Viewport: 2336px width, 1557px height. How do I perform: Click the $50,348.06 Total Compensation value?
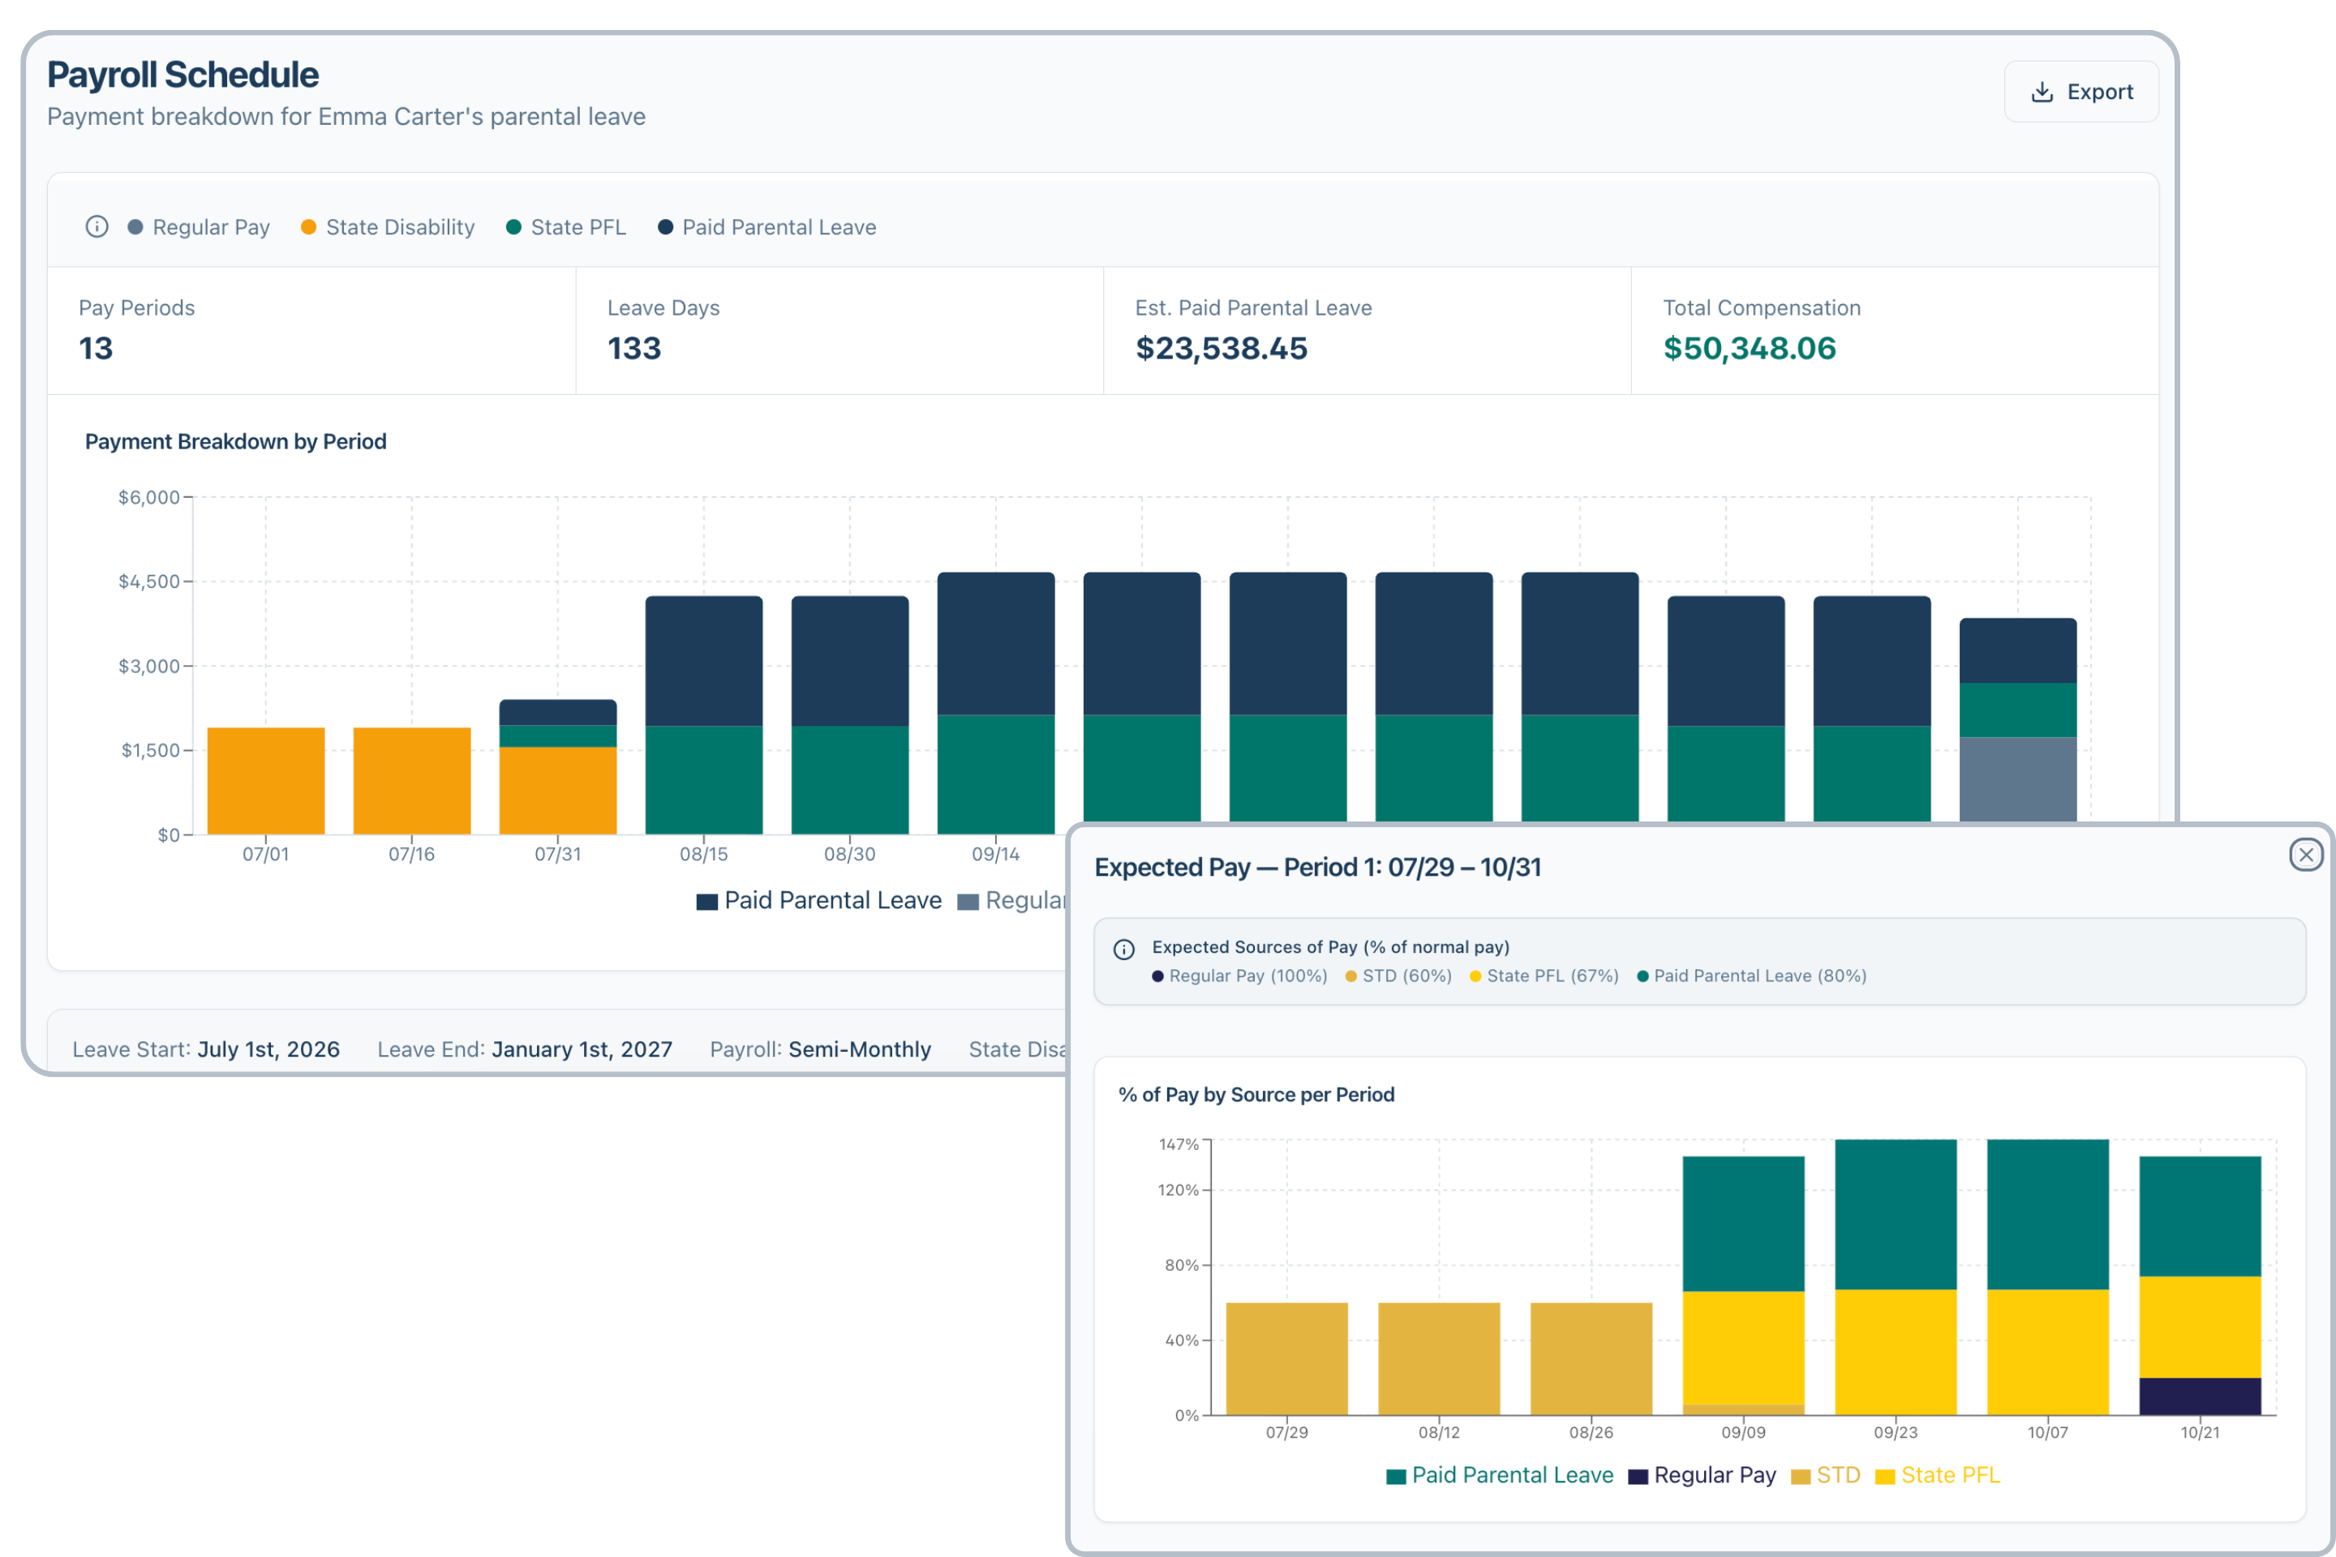point(1750,349)
